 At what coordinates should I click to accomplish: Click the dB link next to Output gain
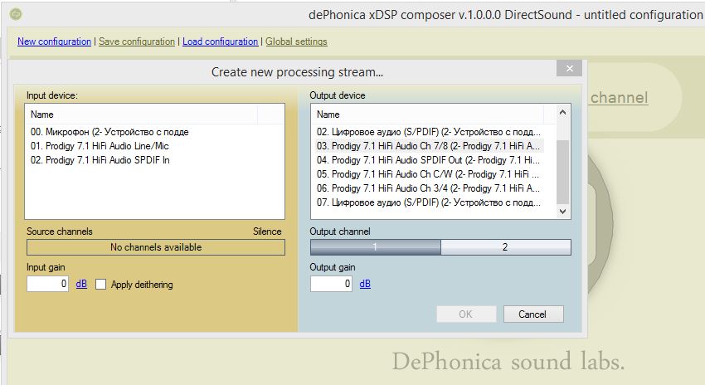[x=365, y=284]
